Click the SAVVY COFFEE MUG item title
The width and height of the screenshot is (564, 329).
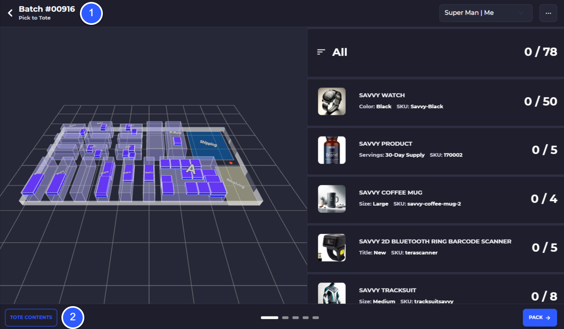click(390, 193)
